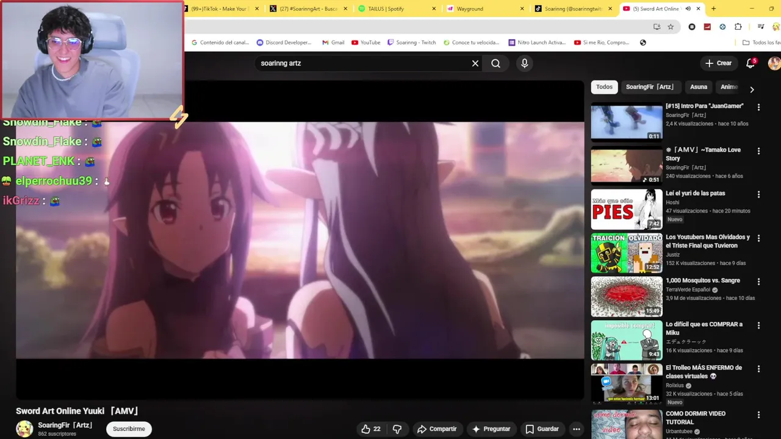Open Nitro Launch Activa bookmark
781x439 pixels.
[x=537, y=43]
